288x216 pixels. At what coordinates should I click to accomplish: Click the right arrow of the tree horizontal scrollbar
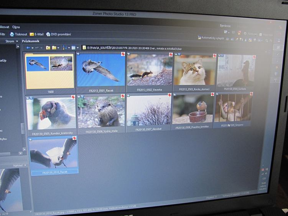point(20,153)
